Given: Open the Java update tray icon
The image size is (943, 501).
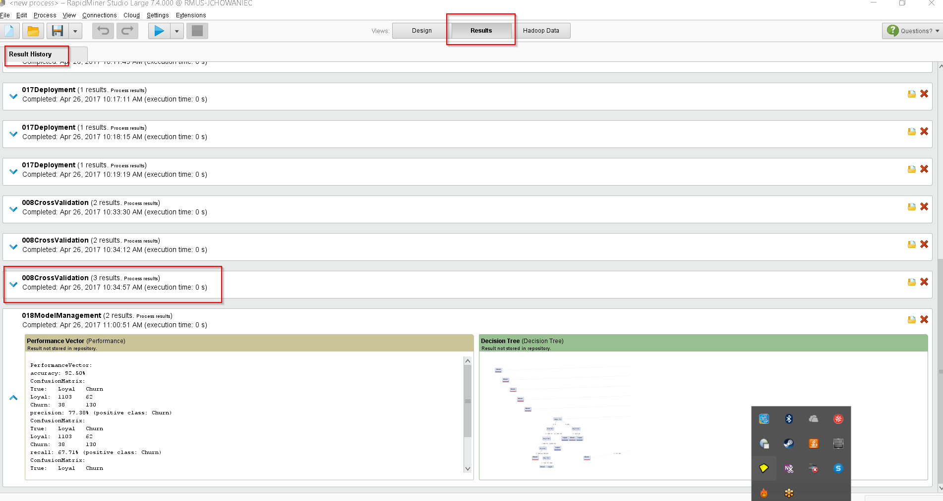Looking at the screenshot, I should point(814,444).
